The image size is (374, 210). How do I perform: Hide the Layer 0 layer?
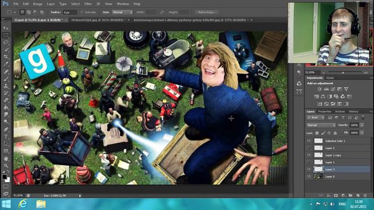click(309, 176)
